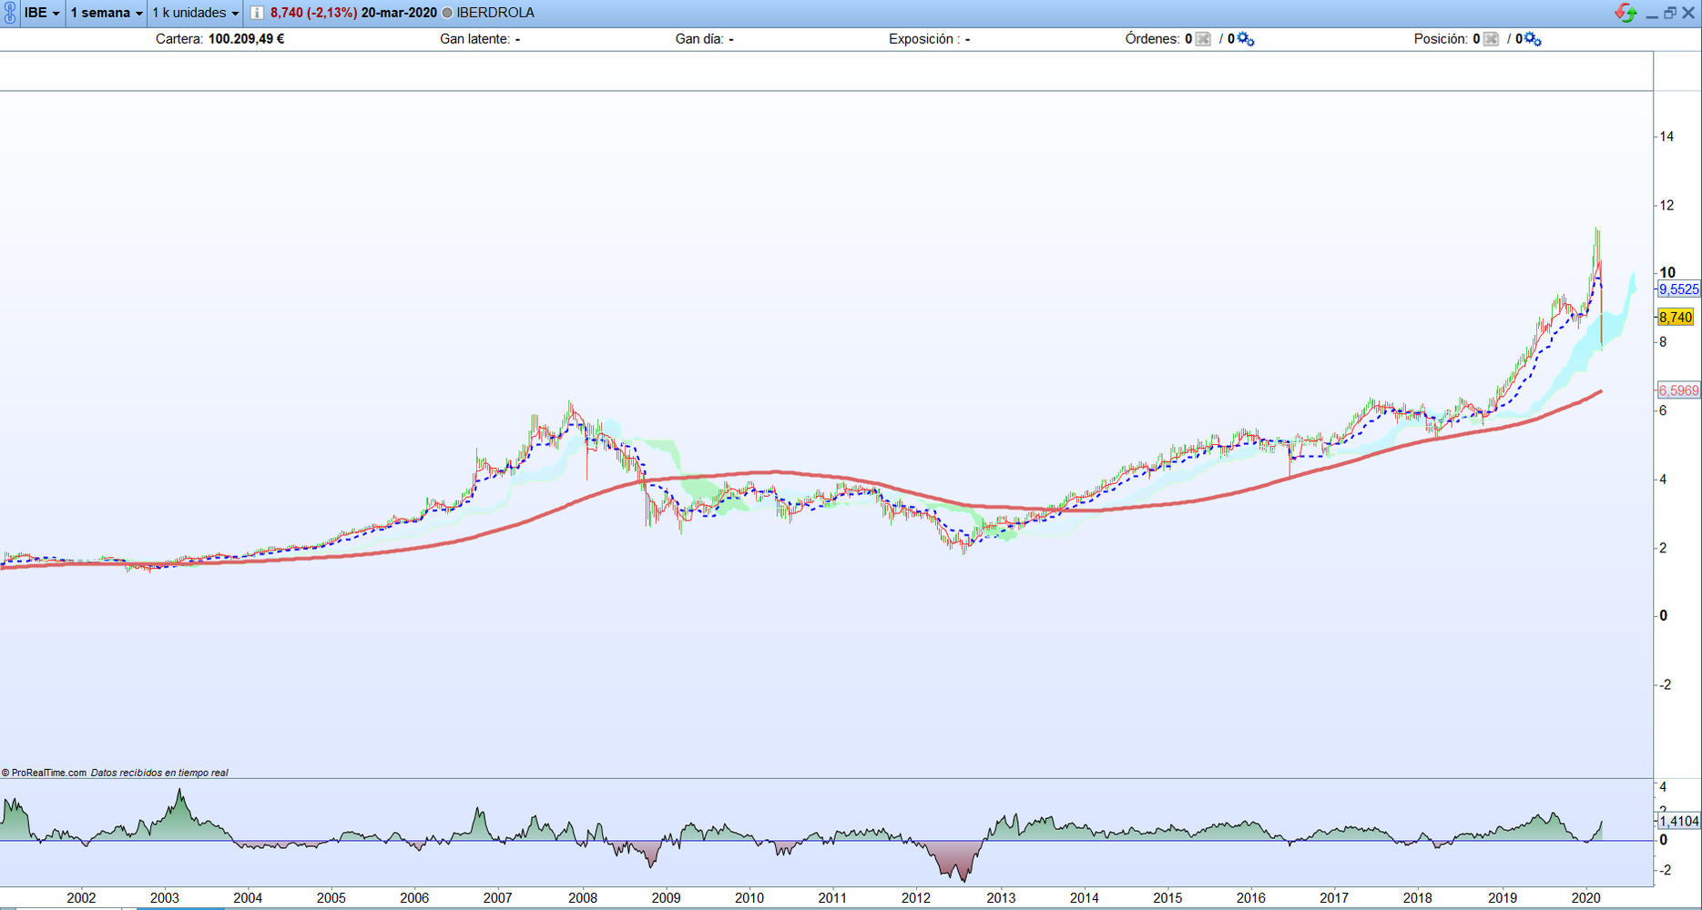
Task: Click the 'Gan latente' label
Action: pos(474,39)
